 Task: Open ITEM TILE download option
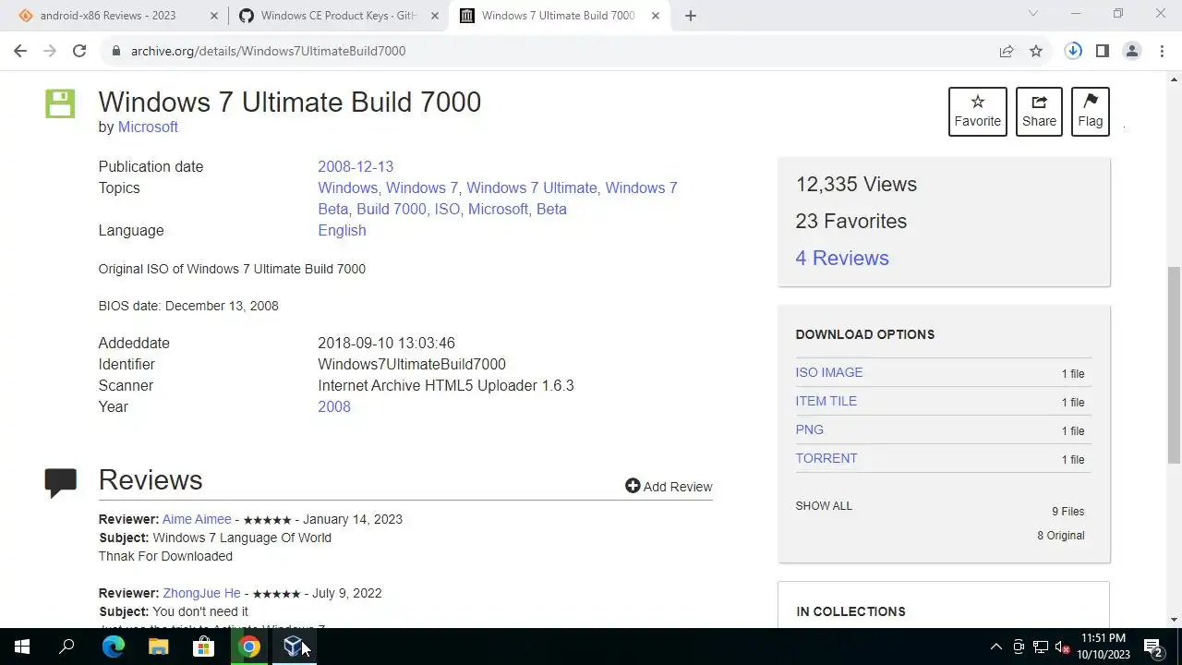[x=826, y=401]
